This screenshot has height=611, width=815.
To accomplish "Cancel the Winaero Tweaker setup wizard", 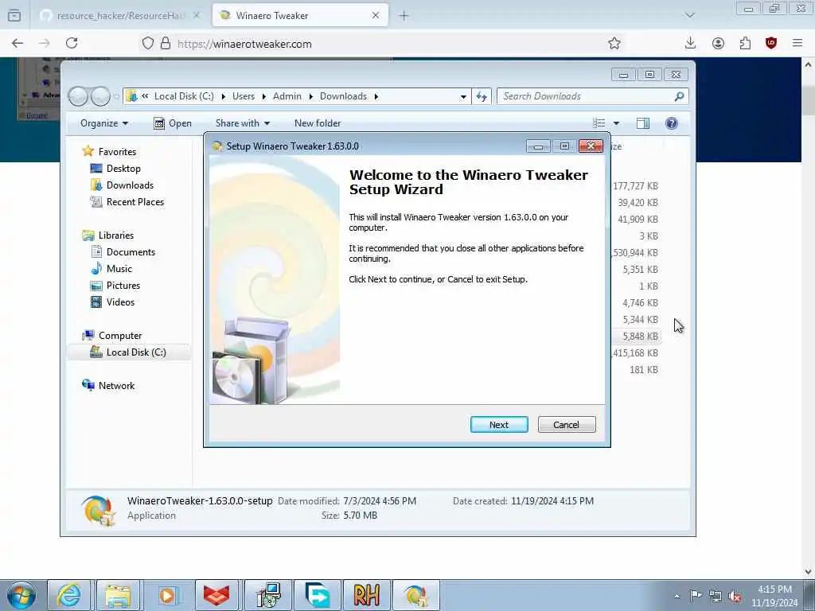I will tap(567, 425).
